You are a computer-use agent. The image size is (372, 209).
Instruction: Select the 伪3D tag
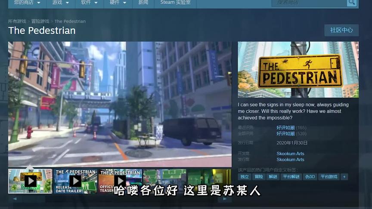[x=310, y=177]
